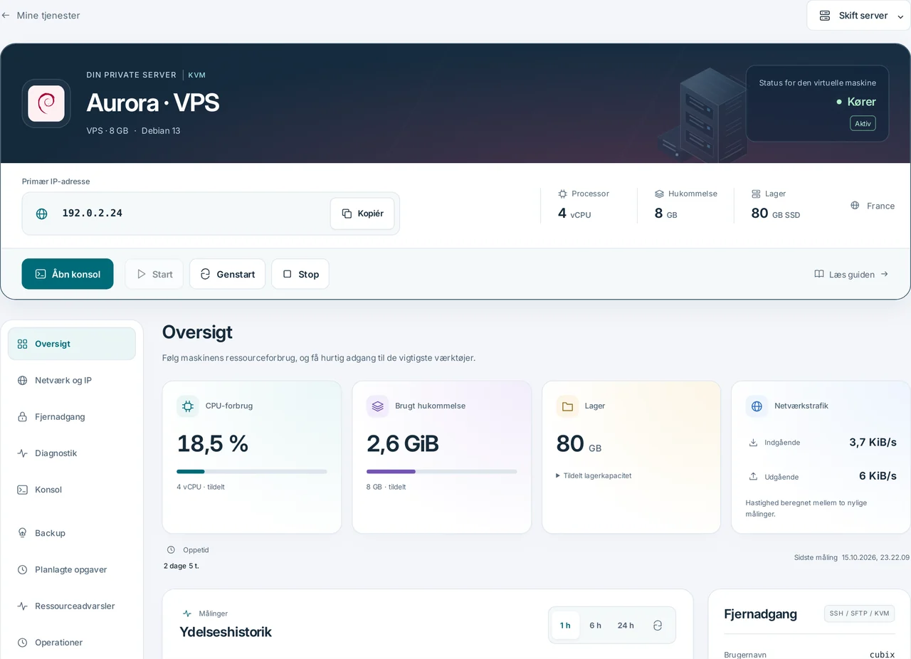Click the globe icon next to France
911x659 pixels.
855,206
